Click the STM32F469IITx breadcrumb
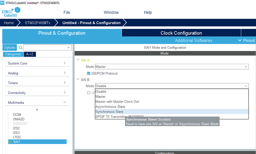Image resolution: width=256 pixels, height=154 pixels. pos(38,23)
